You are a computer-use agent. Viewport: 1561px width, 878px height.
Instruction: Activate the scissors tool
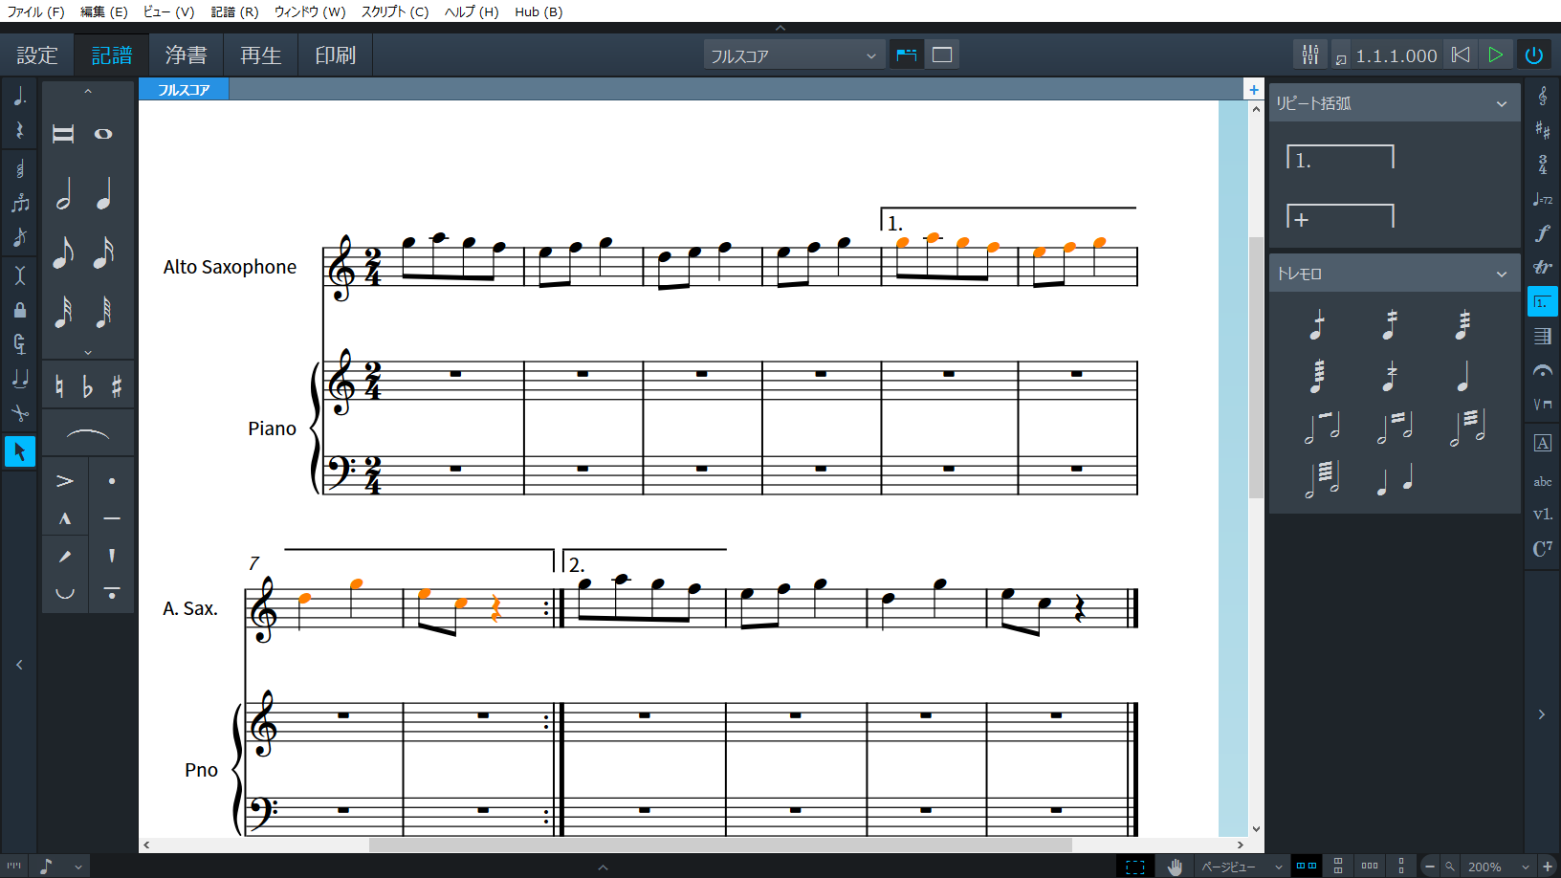coord(19,413)
